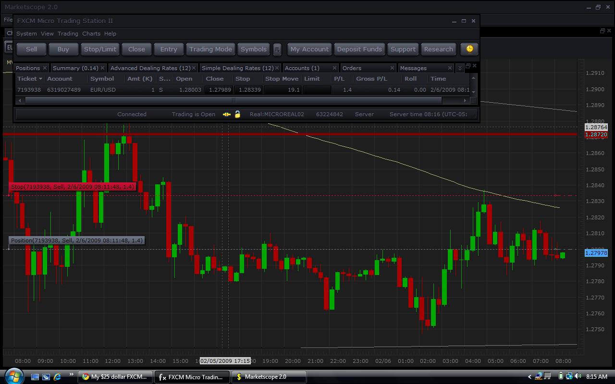615x384 pixels.
Task: Close the Positions tab with its X
Action: point(45,68)
